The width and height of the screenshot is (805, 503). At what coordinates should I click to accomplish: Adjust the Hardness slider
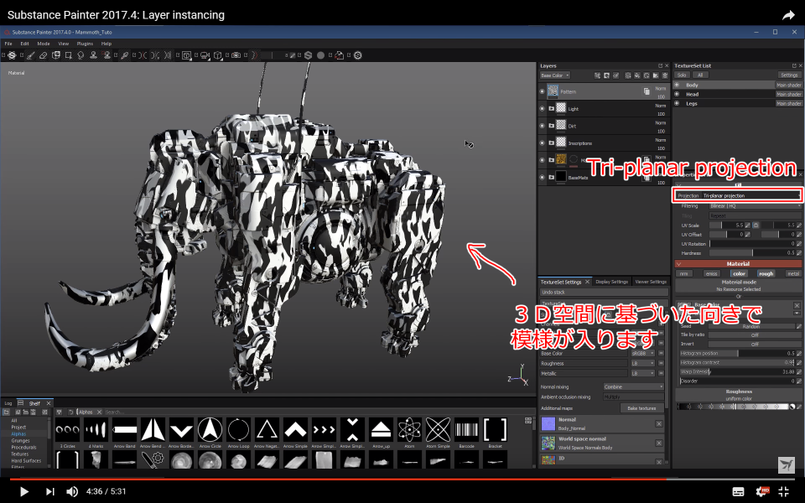[x=753, y=253]
